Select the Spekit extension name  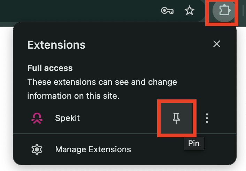click(68, 118)
